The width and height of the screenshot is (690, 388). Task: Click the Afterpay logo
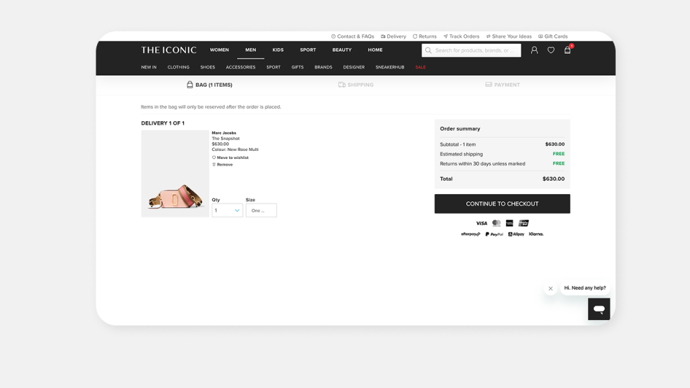tap(470, 234)
